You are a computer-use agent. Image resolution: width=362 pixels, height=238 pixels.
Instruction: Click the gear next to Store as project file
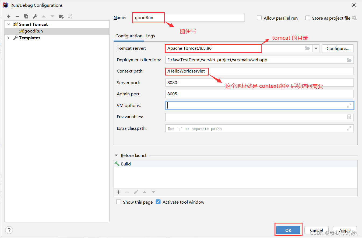coord(354,18)
